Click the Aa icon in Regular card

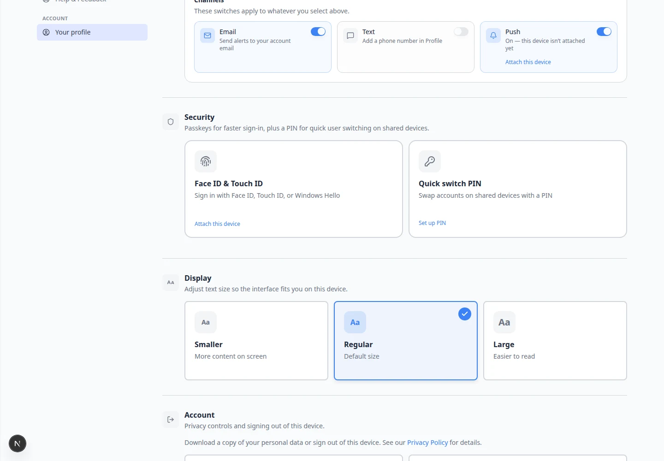355,322
